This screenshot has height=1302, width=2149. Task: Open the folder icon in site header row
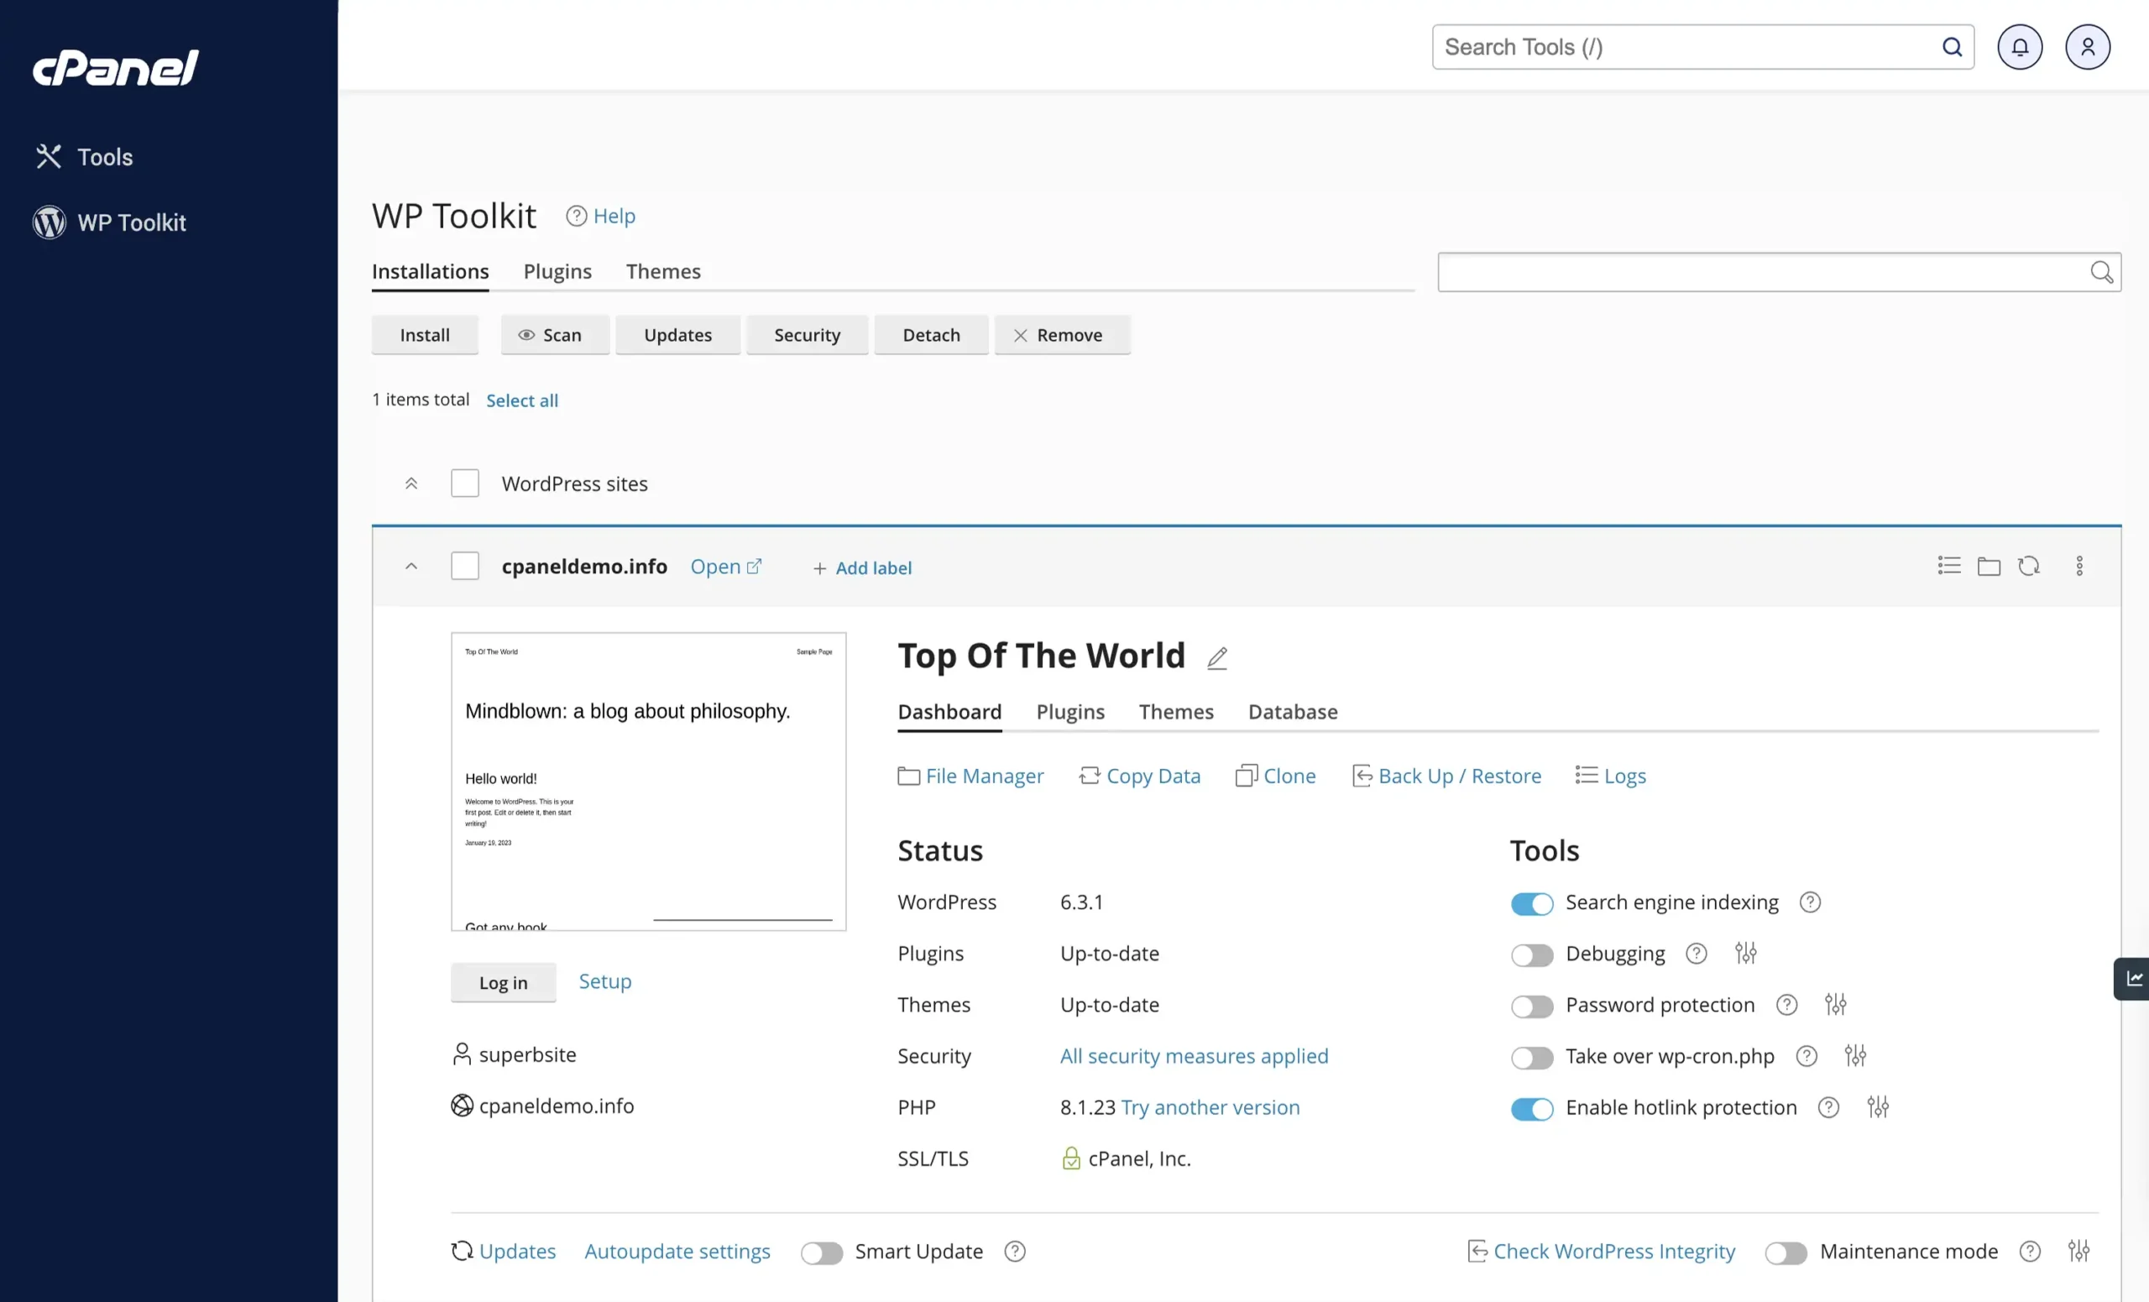click(1989, 567)
